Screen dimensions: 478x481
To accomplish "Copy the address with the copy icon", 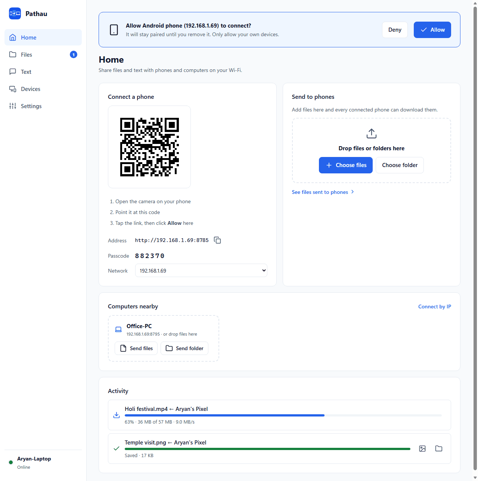I will click(217, 240).
